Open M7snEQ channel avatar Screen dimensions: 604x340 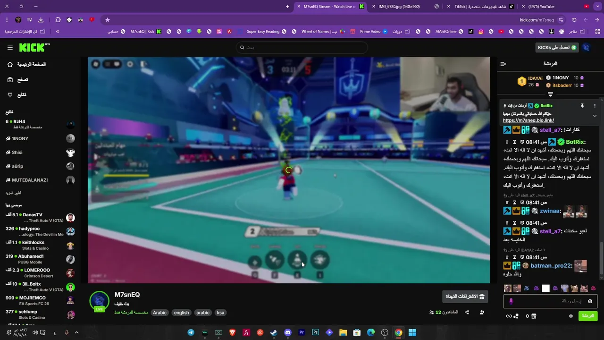99,301
